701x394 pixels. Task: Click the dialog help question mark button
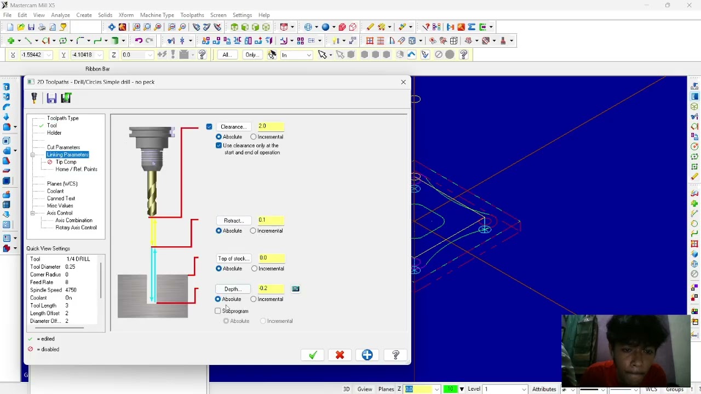tap(395, 355)
